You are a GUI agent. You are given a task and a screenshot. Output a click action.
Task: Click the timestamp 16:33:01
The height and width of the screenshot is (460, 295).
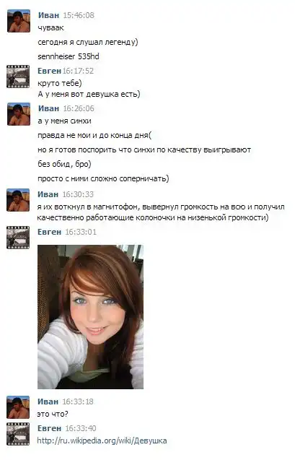click(x=81, y=232)
